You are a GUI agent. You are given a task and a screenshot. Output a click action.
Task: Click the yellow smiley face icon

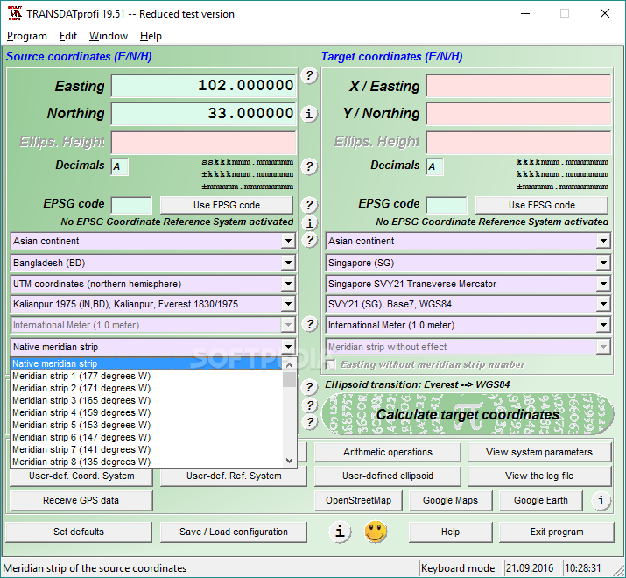(x=376, y=532)
